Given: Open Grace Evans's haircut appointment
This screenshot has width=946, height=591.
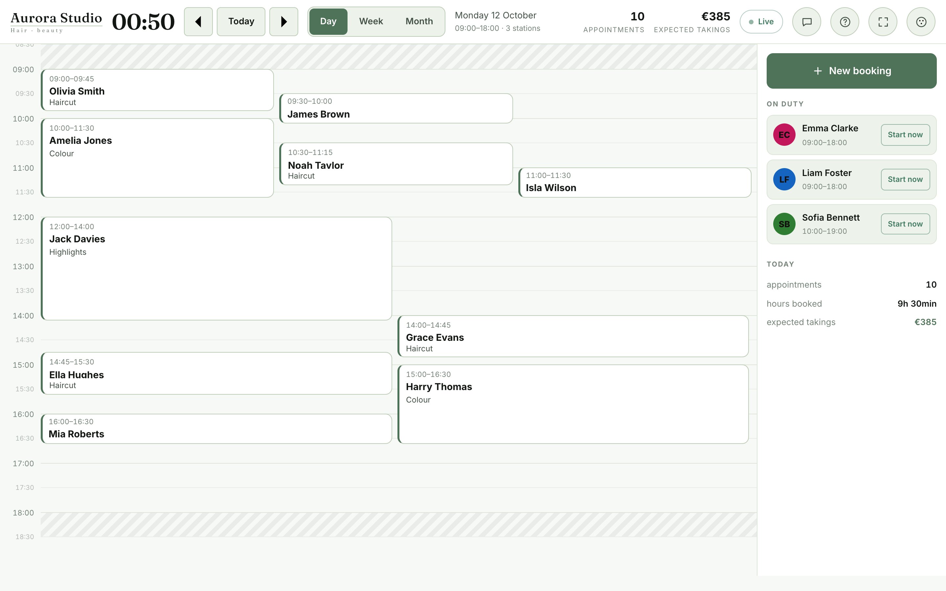Looking at the screenshot, I should click(x=573, y=336).
